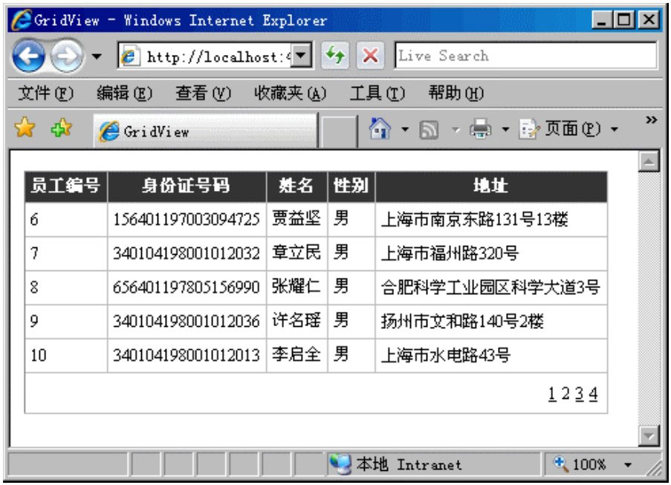
Task: Click the Refresh page icon
Action: pyautogui.click(x=335, y=55)
